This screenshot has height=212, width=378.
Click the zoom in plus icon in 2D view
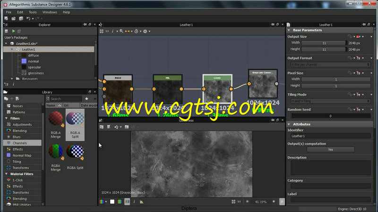coord(274,202)
